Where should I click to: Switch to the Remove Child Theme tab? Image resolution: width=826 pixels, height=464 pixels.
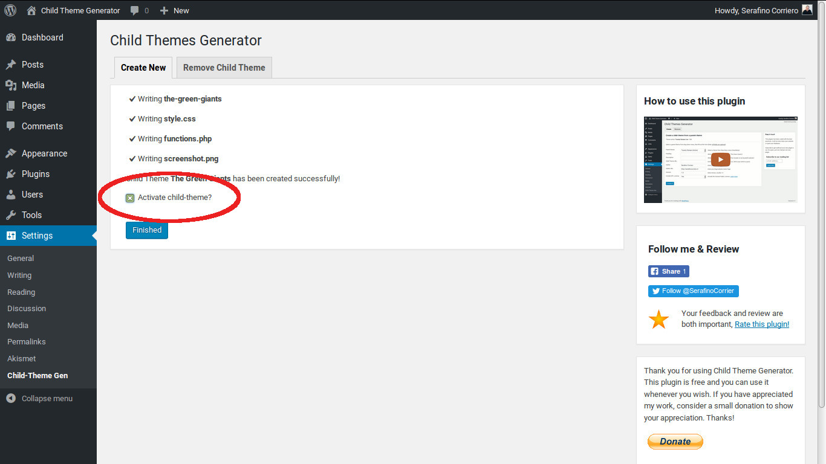click(x=224, y=68)
